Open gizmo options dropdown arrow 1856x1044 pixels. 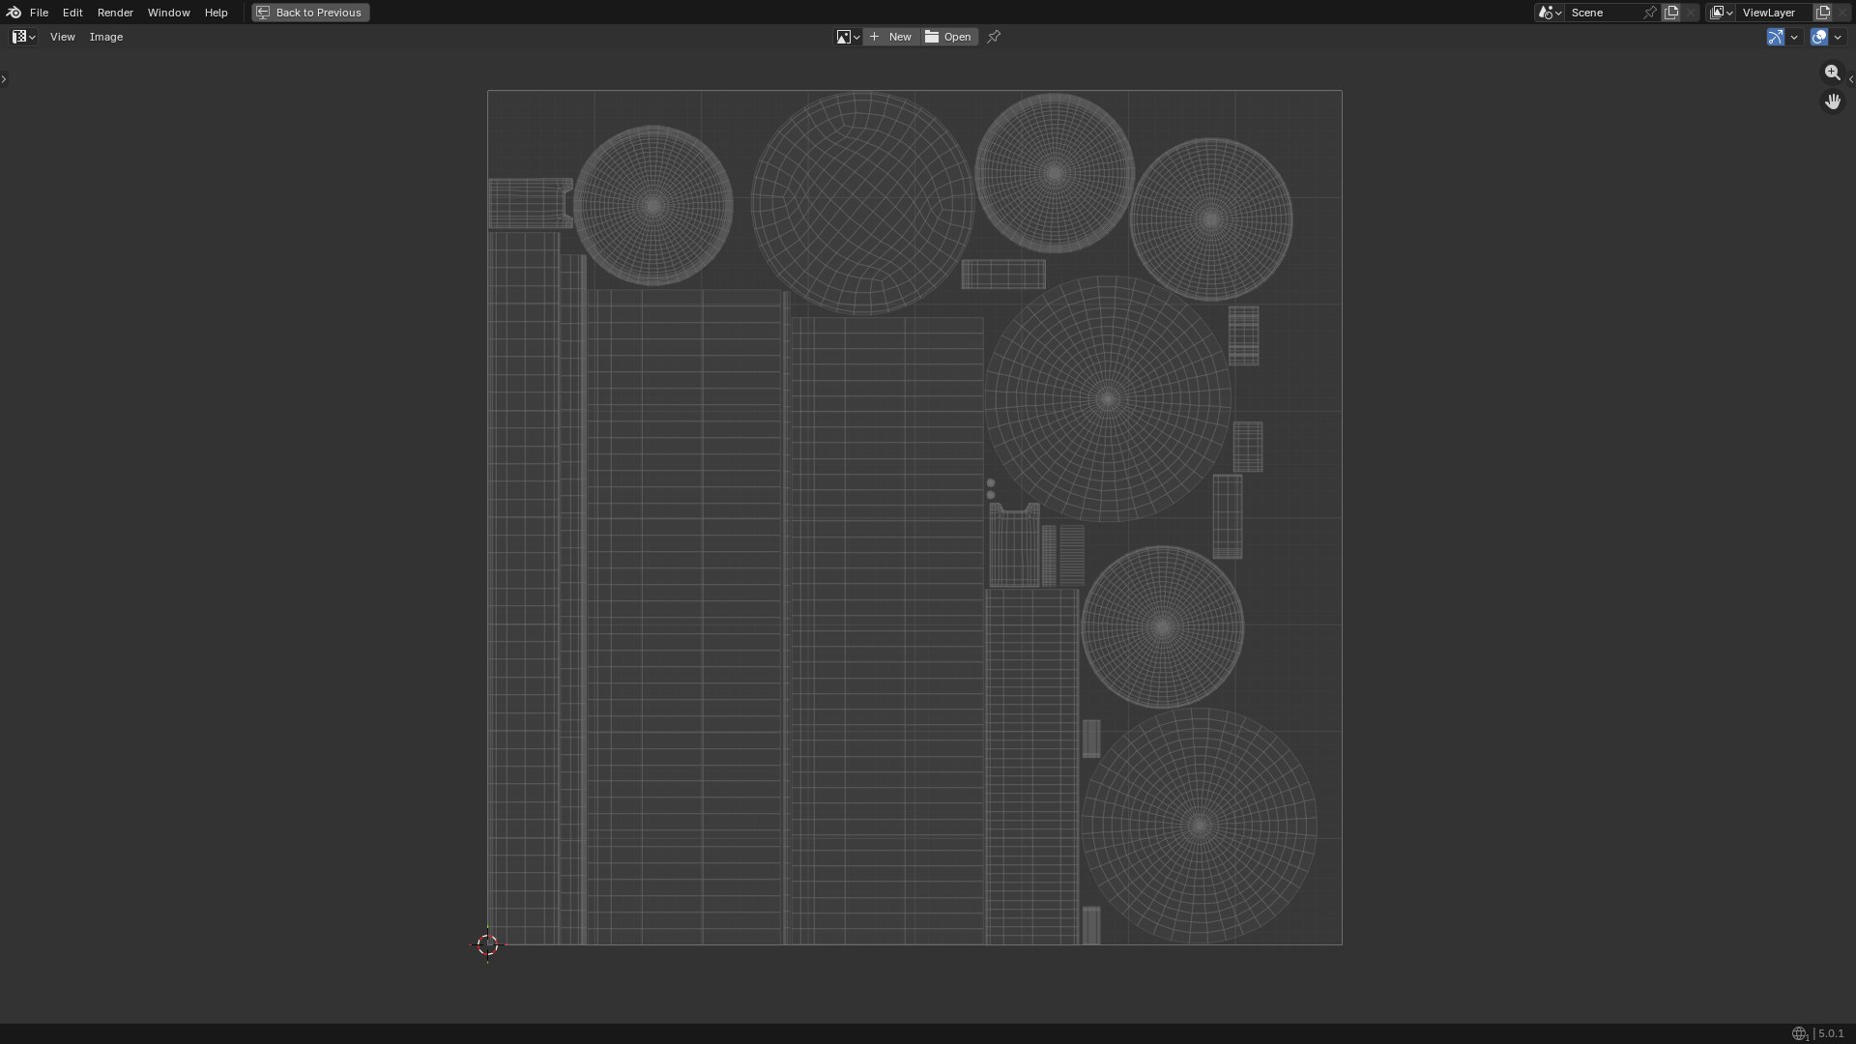pyautogui.click(x=1794, y=37)
